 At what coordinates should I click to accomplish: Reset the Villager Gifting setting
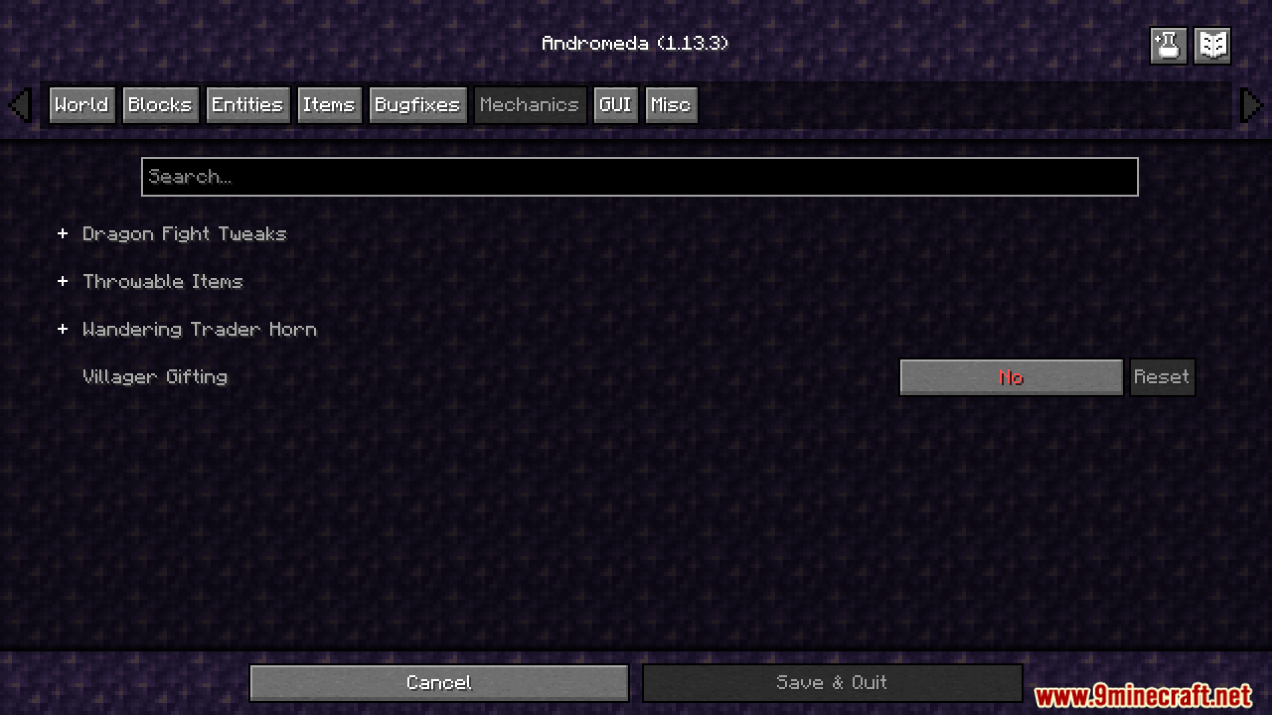click(x=1161, y=376)
